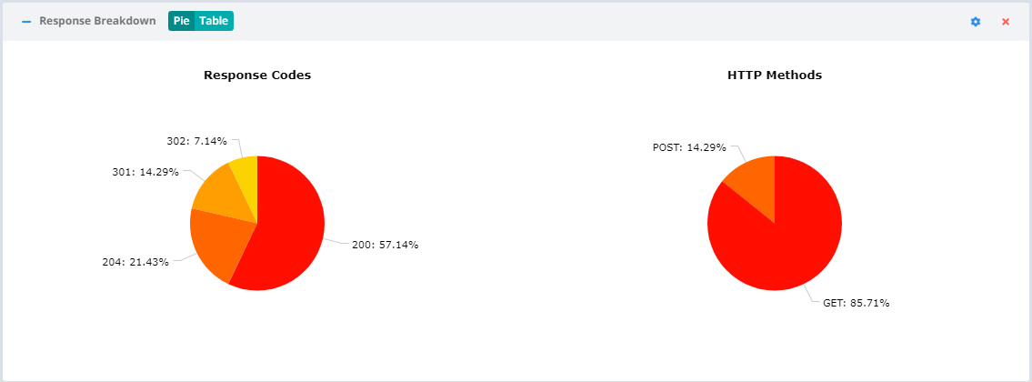Click the 204: 21.43% label
The height and width of the screenshot is (382, 1032).
(x=135, y=262)
